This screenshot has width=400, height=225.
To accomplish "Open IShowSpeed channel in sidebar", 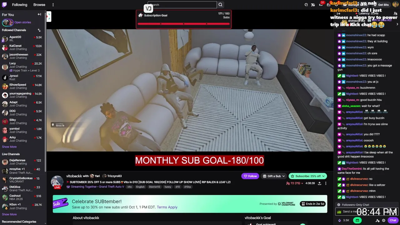I will (x=22, y=86).
